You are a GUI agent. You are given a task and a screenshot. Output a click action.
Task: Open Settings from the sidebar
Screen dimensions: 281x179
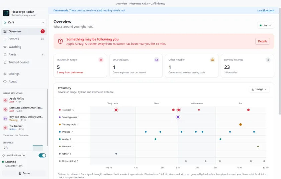click(24, 74)
